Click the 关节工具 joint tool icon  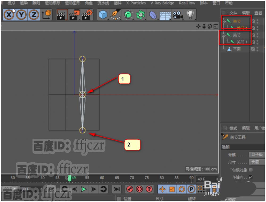pyautogui.click(x=225, y=137)
